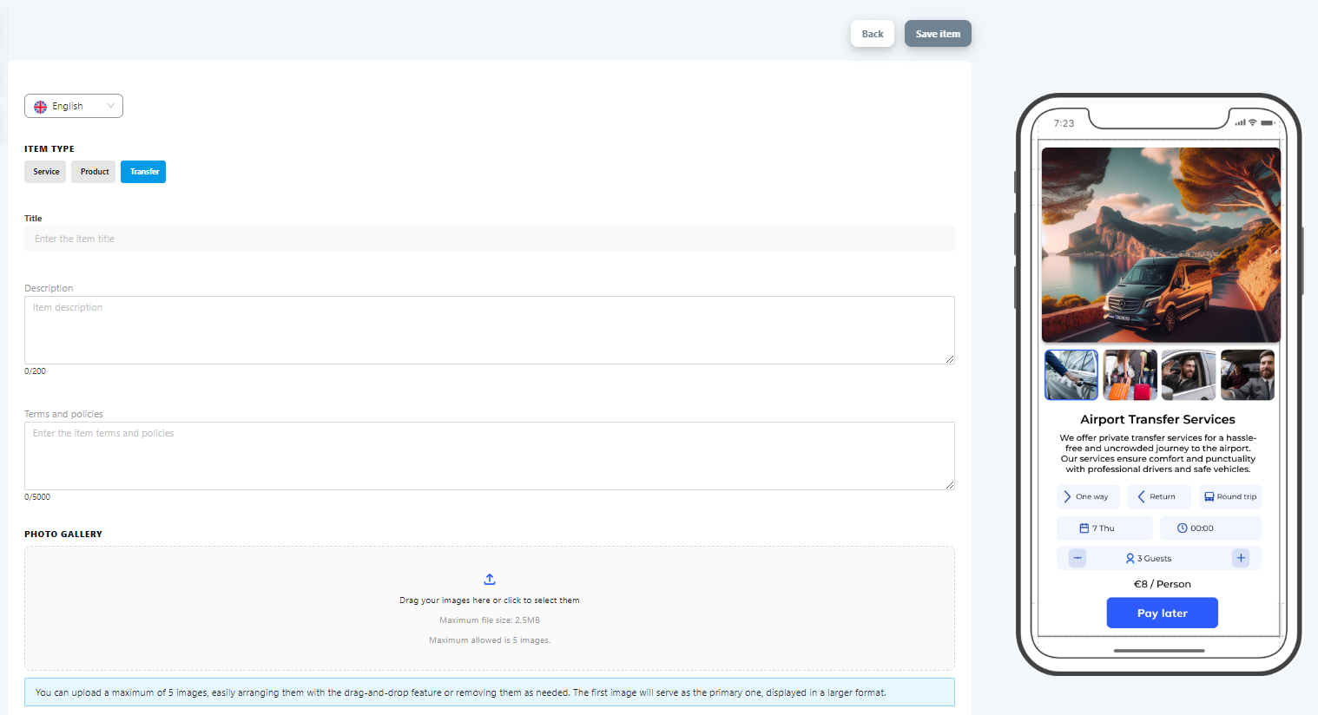Click the transfer service description paragraph in preview

click(1157, 454)
